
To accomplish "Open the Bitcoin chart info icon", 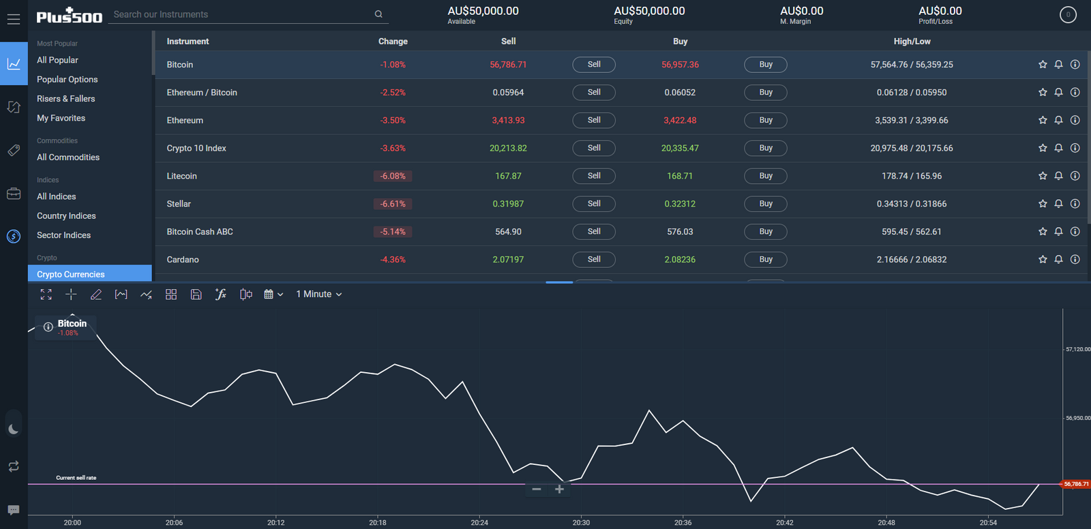I will coord(48,327).
